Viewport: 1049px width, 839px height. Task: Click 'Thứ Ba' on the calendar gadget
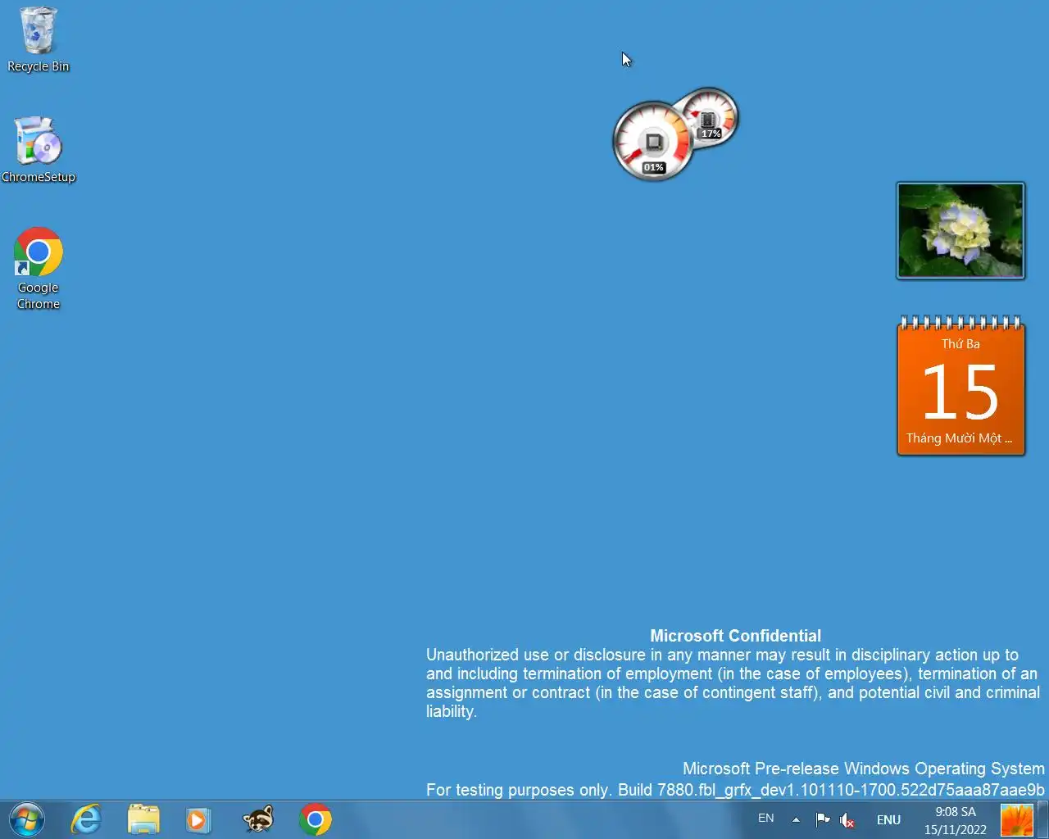[x=960, y=343]
